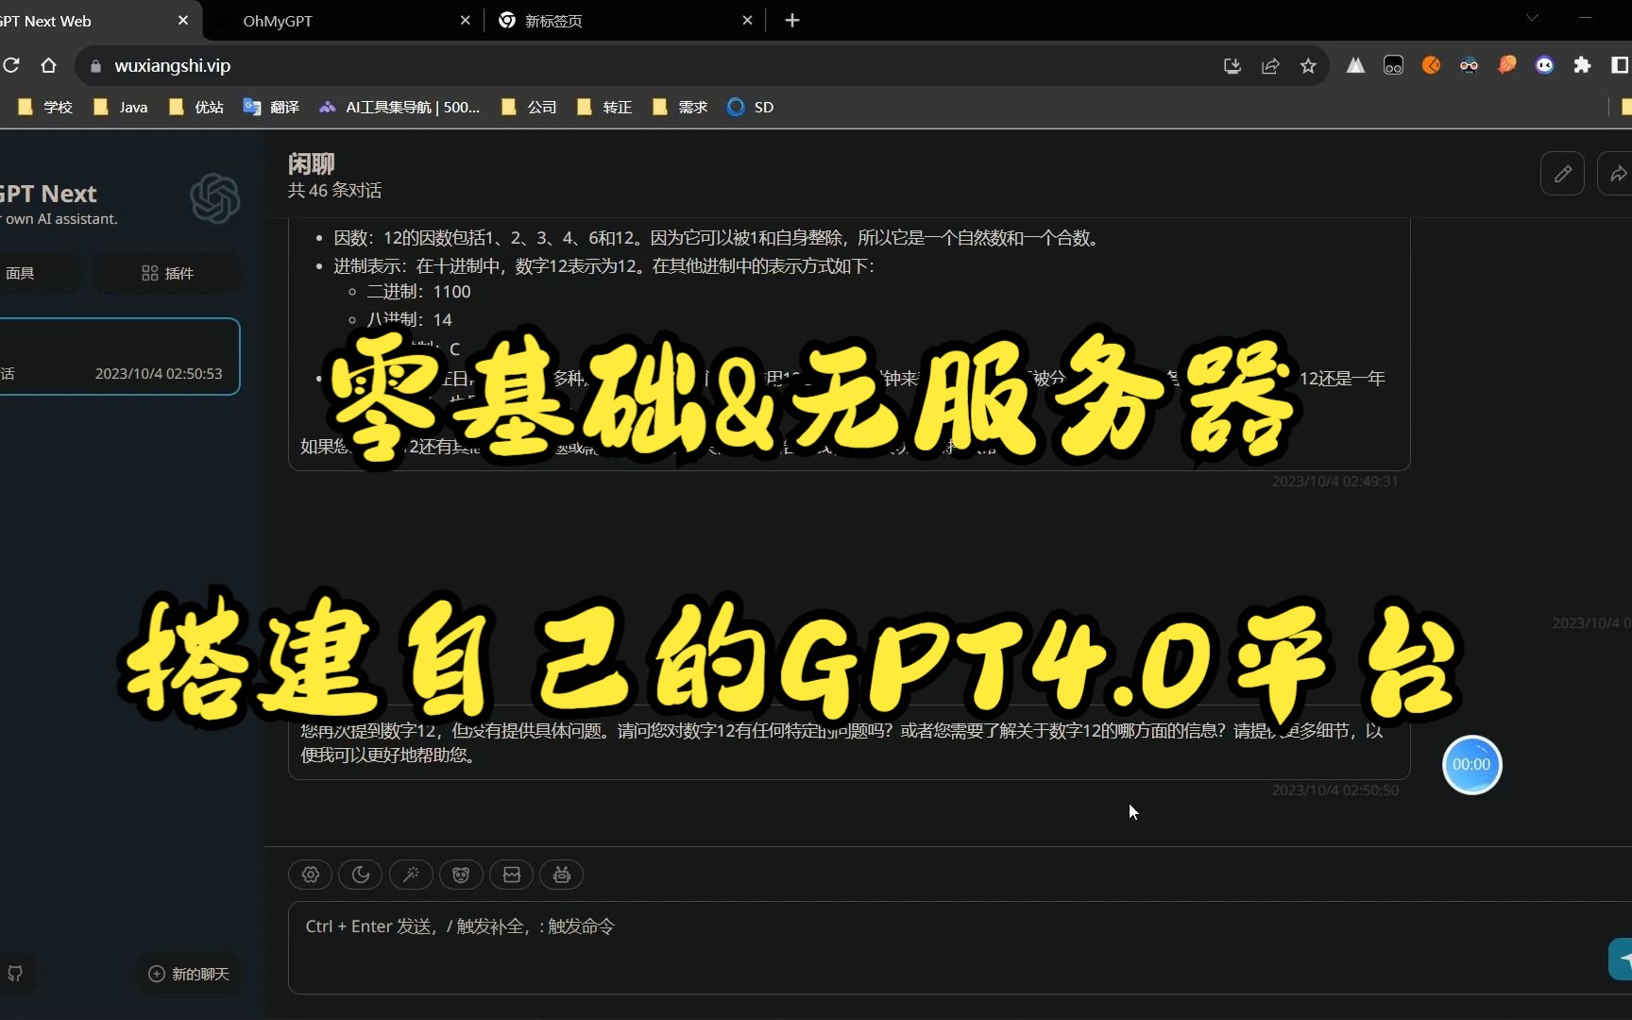Select the robot model icon above input
The image size is (1632, 1020).
tap(561, 875)
